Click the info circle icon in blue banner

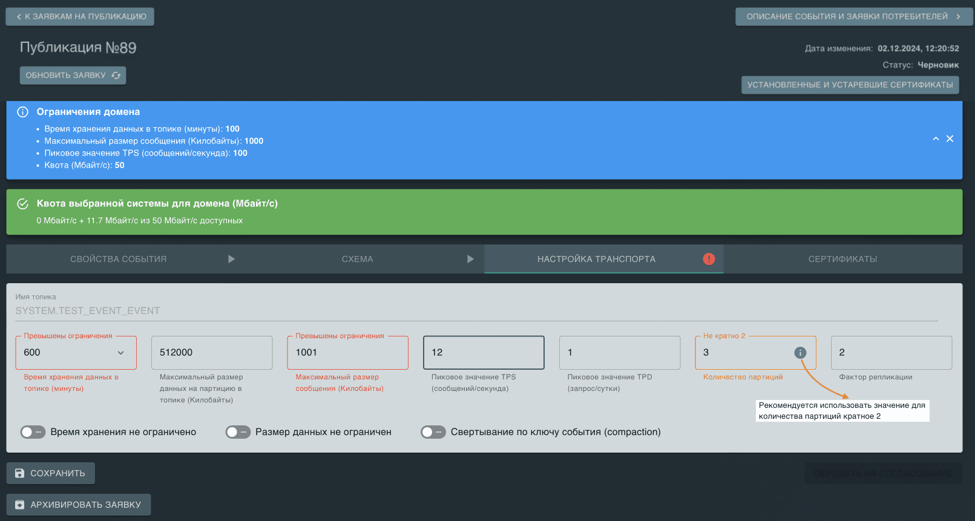coord(23,112)
